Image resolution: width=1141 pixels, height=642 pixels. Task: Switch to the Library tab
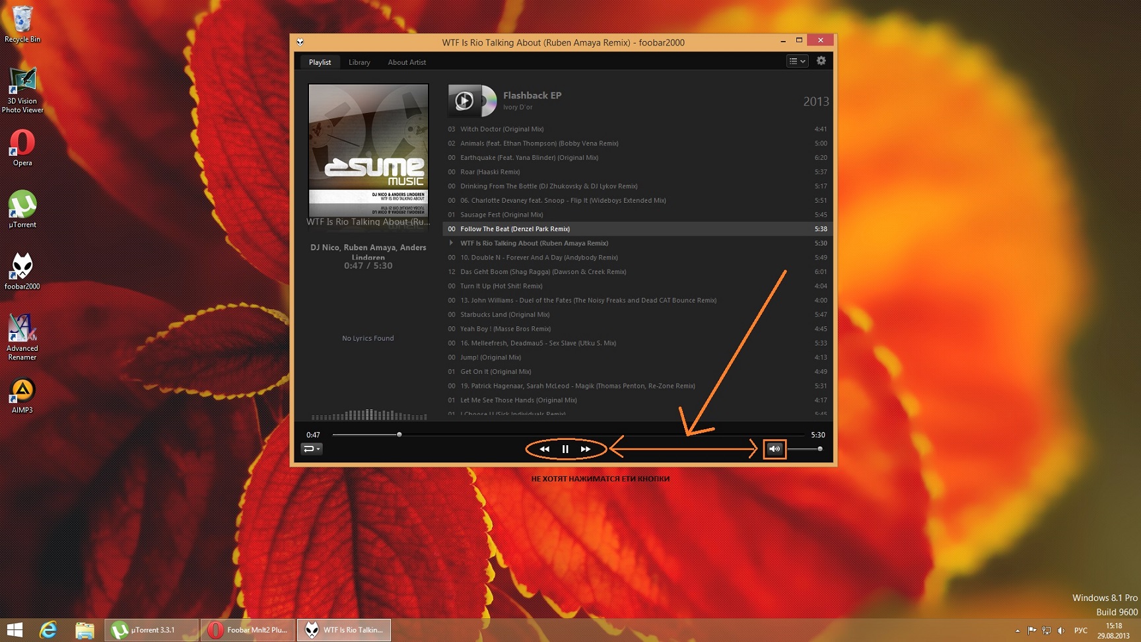[359, 62]
